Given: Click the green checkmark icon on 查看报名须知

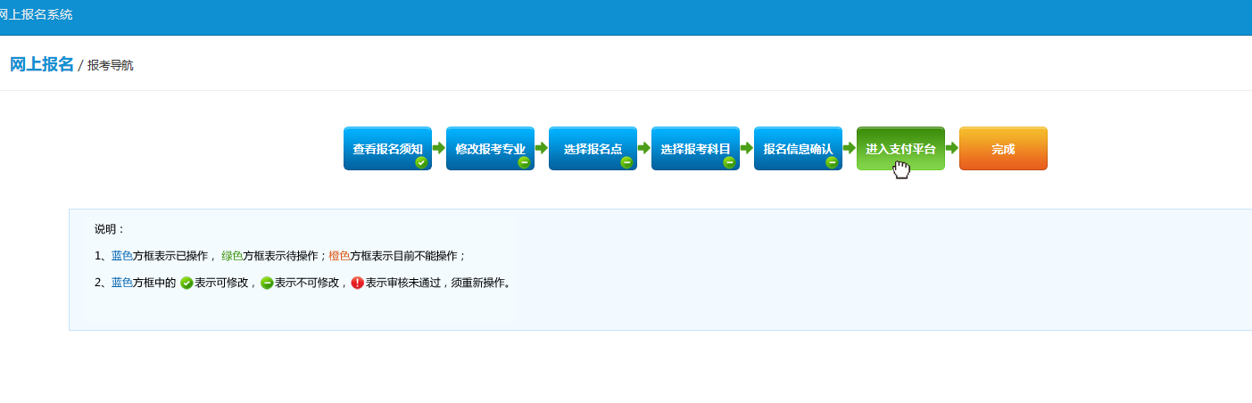Looking at the screenshot, I should pyautogui.click(x=421, y=162).
